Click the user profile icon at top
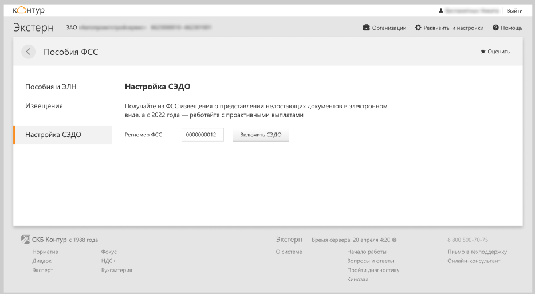This screenshot has width=535, height=294. (441, 10)
